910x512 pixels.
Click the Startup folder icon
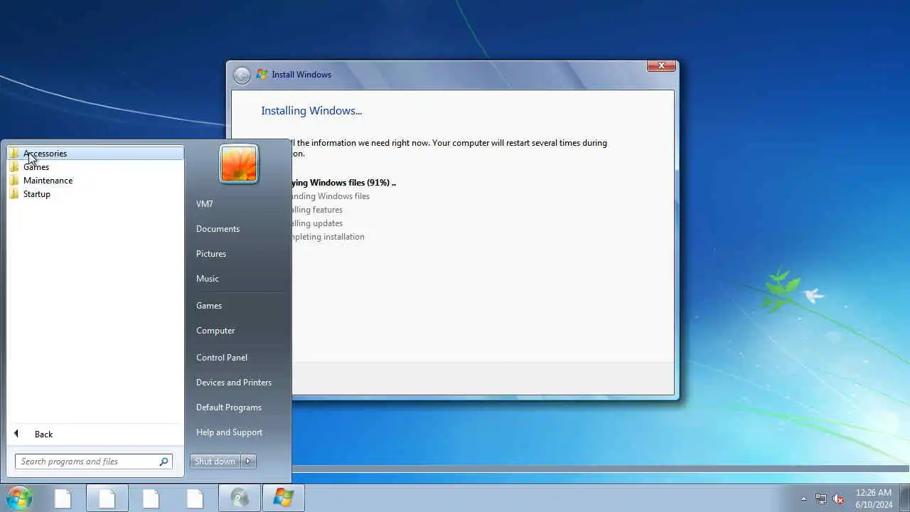click(x=14, y=193)
